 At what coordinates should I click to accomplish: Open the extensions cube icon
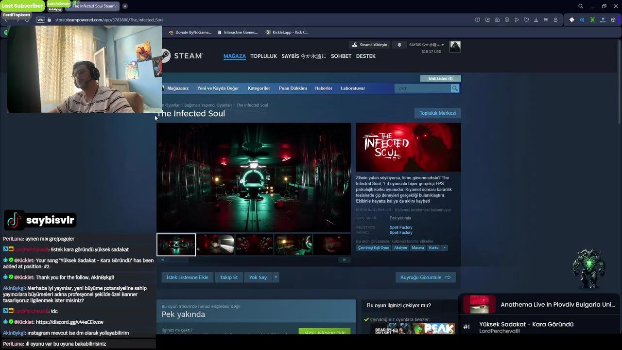click(613, 20)
